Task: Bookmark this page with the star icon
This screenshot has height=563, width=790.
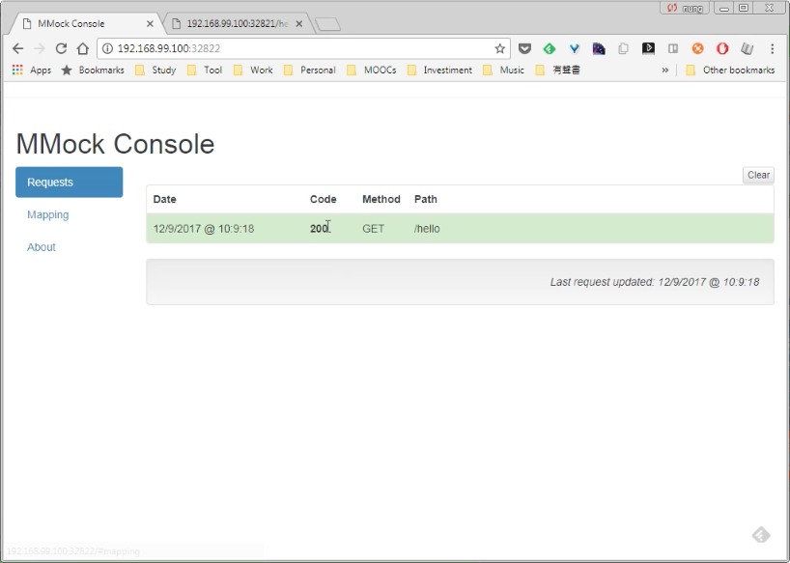Action: (499, 48)
